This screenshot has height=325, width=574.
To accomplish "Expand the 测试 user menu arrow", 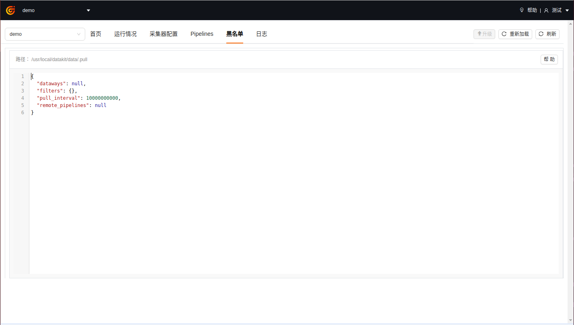I will (x=567, y=10).
